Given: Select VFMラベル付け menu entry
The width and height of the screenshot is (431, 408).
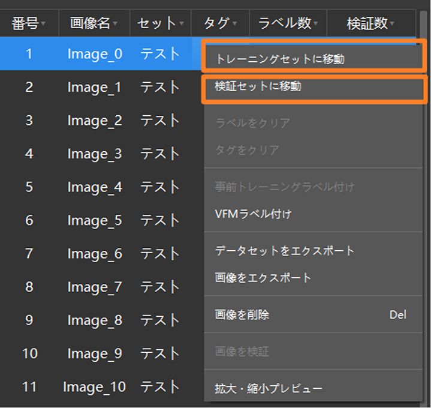Looking at the screenshot, I should coord(314,214).
